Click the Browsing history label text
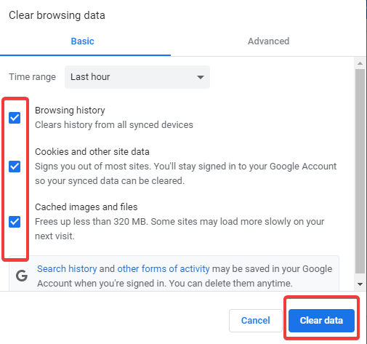 [x=70, y=111]
